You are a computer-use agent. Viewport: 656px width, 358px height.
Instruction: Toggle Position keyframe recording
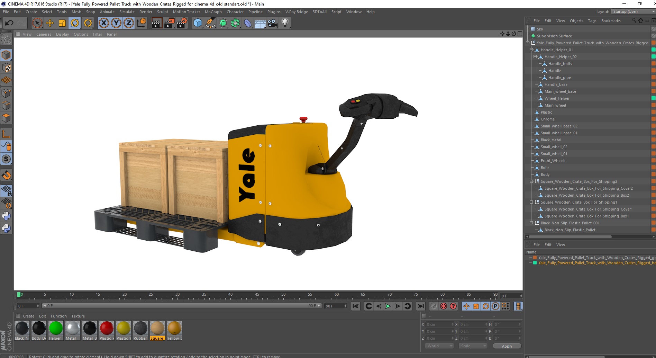[466, 306]
